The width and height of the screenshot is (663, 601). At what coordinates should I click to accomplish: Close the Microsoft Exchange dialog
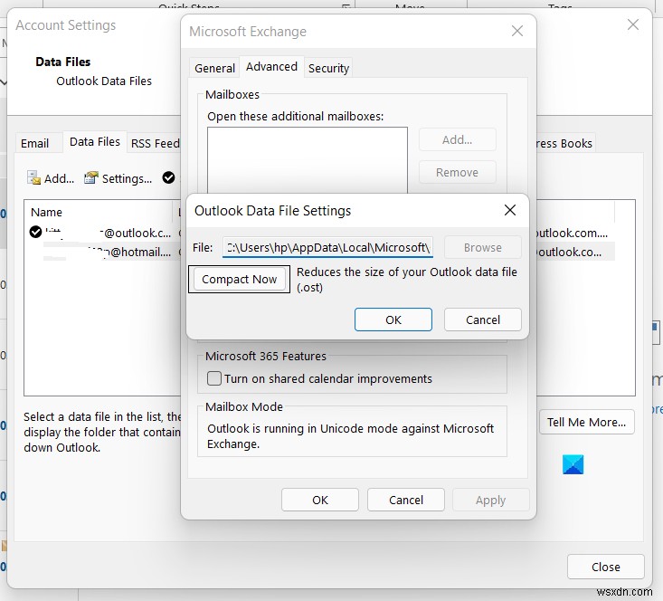tap(517, 31)
